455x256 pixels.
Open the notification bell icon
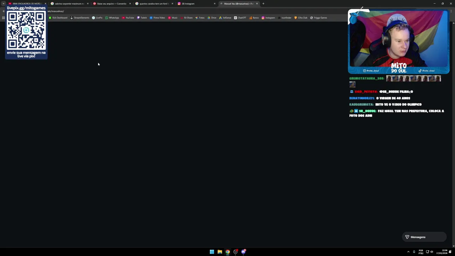pyautogui.click(x=450, y=252)
